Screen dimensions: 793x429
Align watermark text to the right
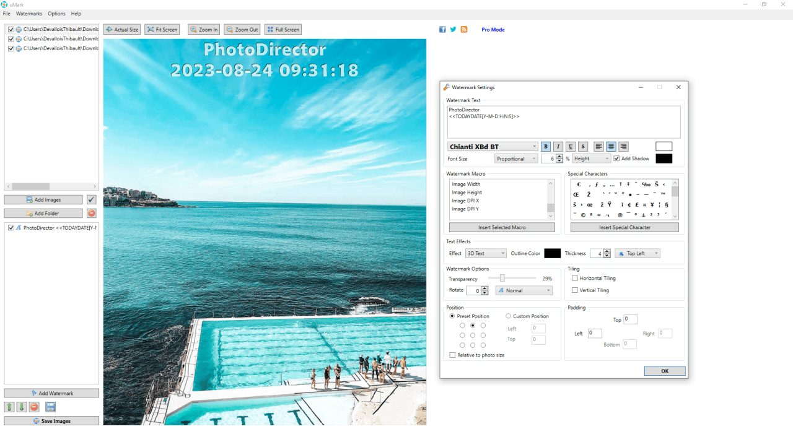[x=623, y=147]
